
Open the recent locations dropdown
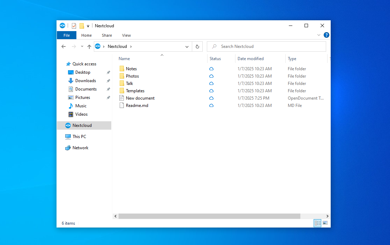tap(82, 46)
